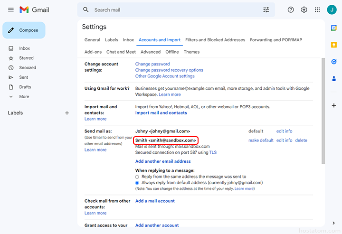Show side panel using bottom-right chevron
The width and height of the screenshot is (342, 234).
click(x=334, y=223)
